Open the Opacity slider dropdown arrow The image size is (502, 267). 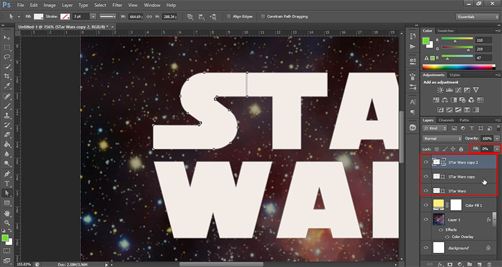[x=497, y=138]
